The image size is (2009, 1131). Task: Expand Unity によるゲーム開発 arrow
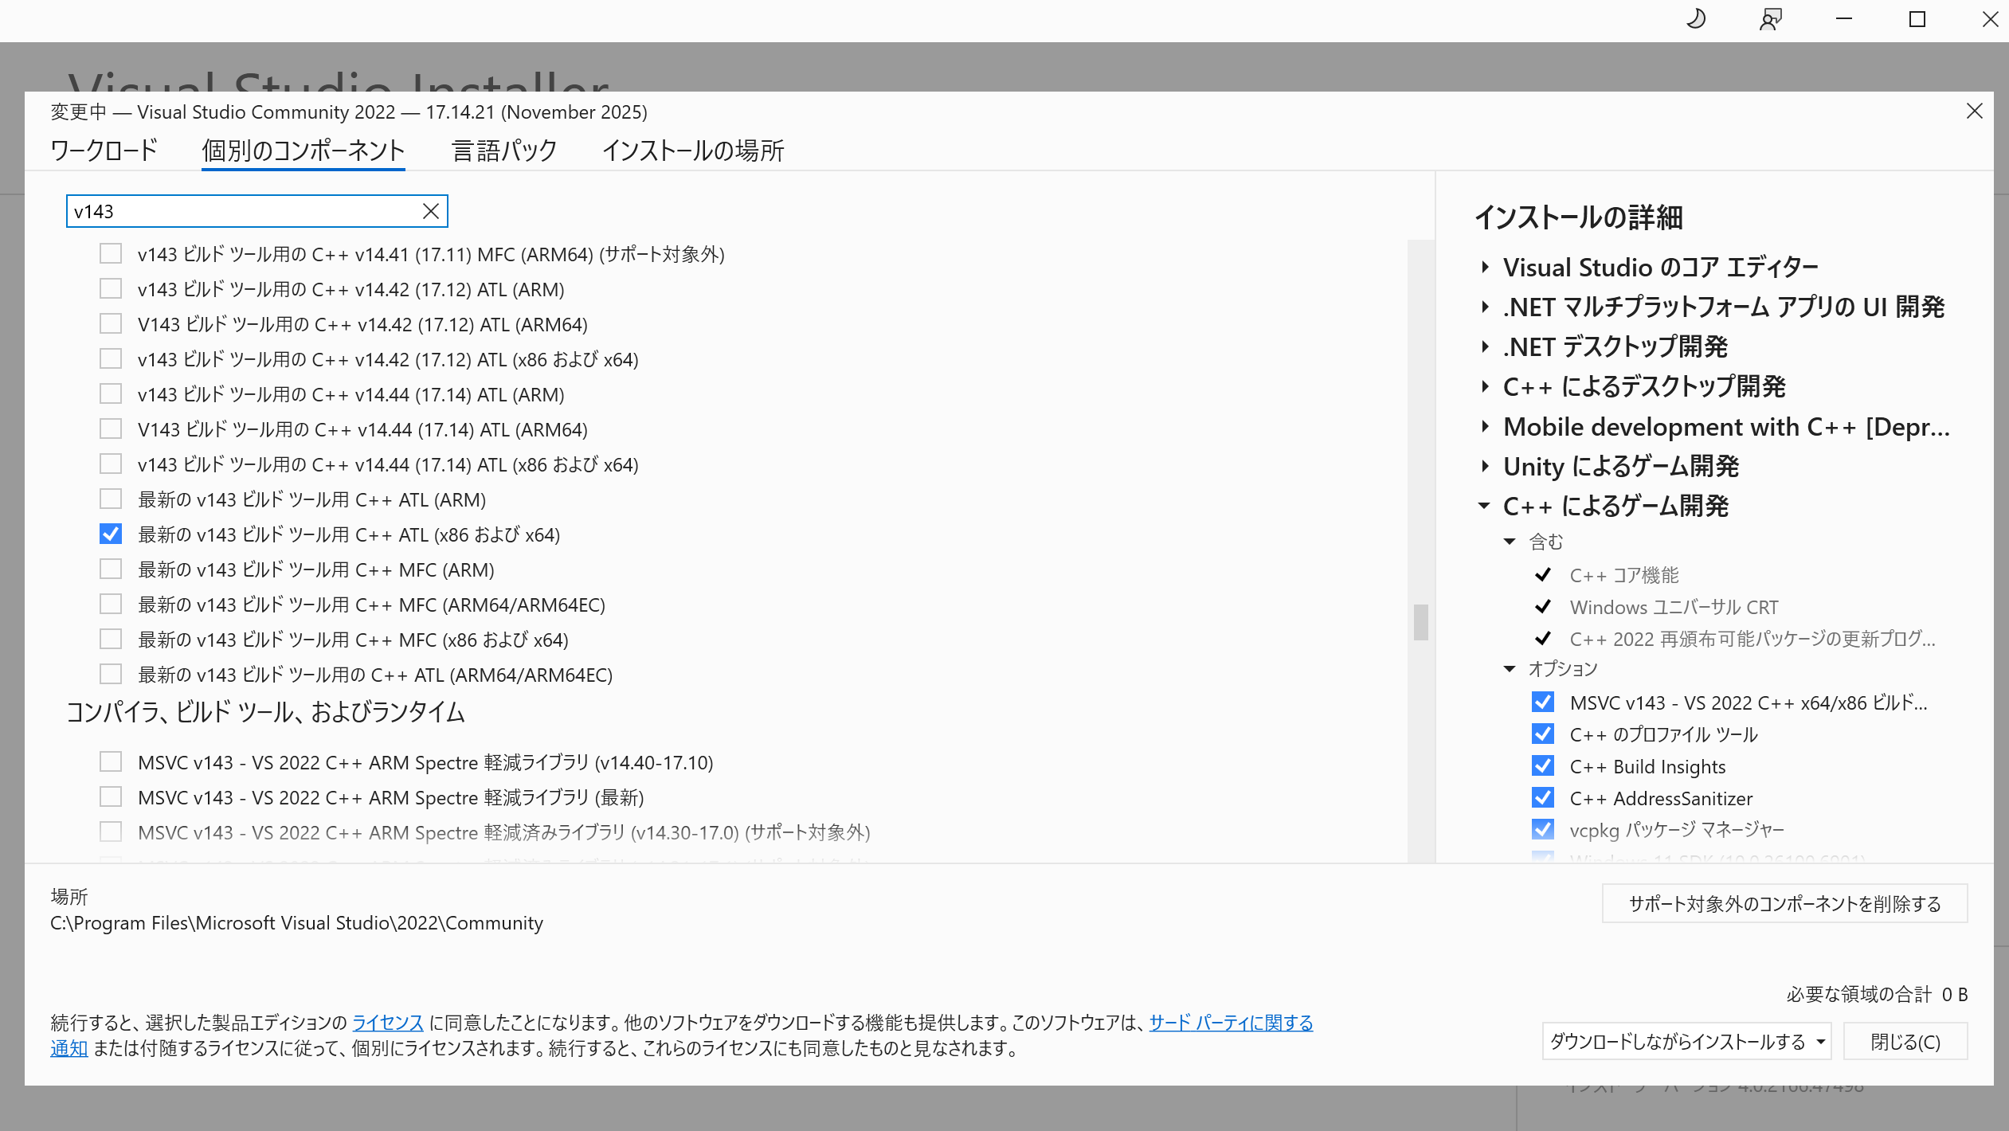pos(1486,467)
